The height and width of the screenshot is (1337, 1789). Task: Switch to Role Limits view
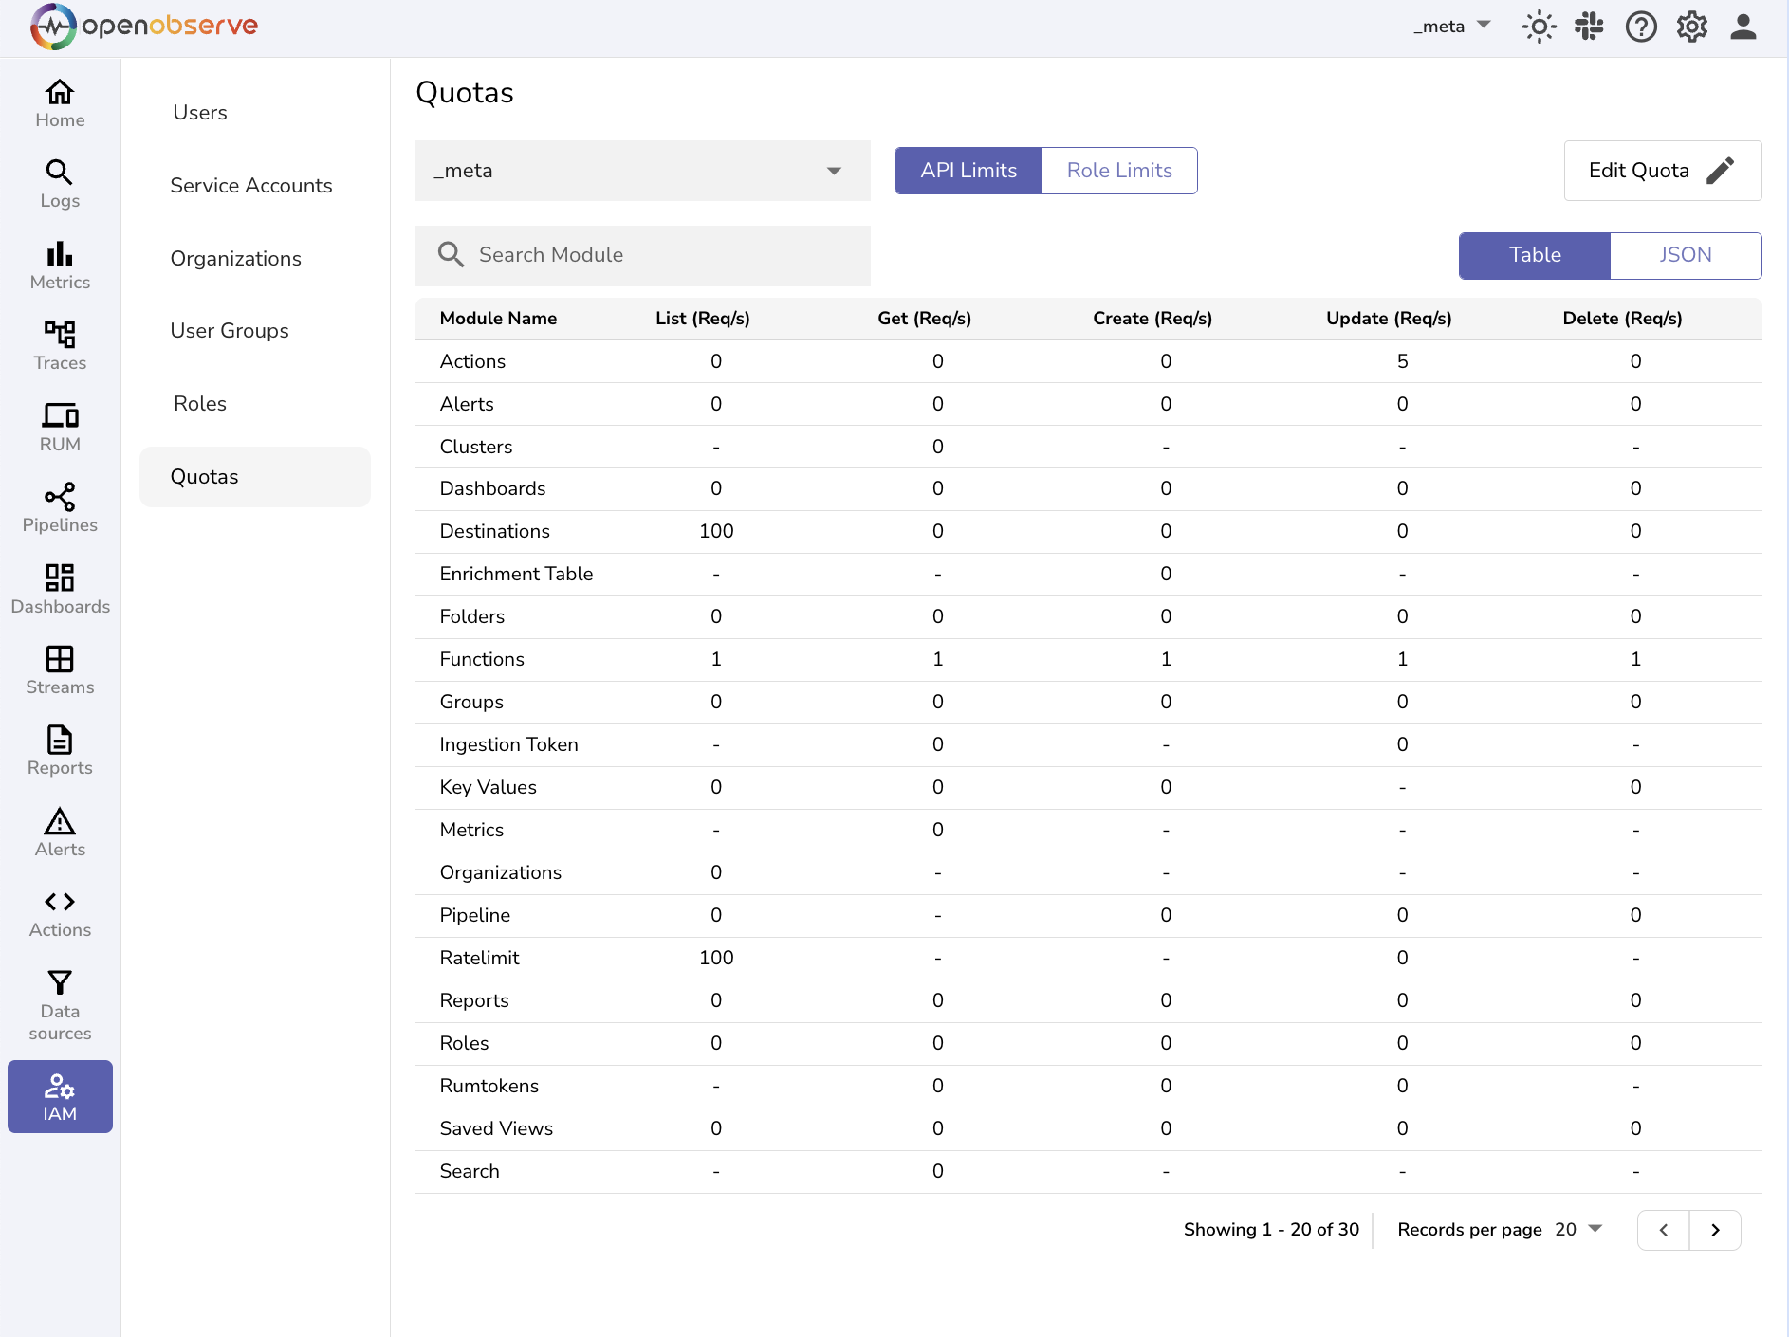[x=1119, y=171]
